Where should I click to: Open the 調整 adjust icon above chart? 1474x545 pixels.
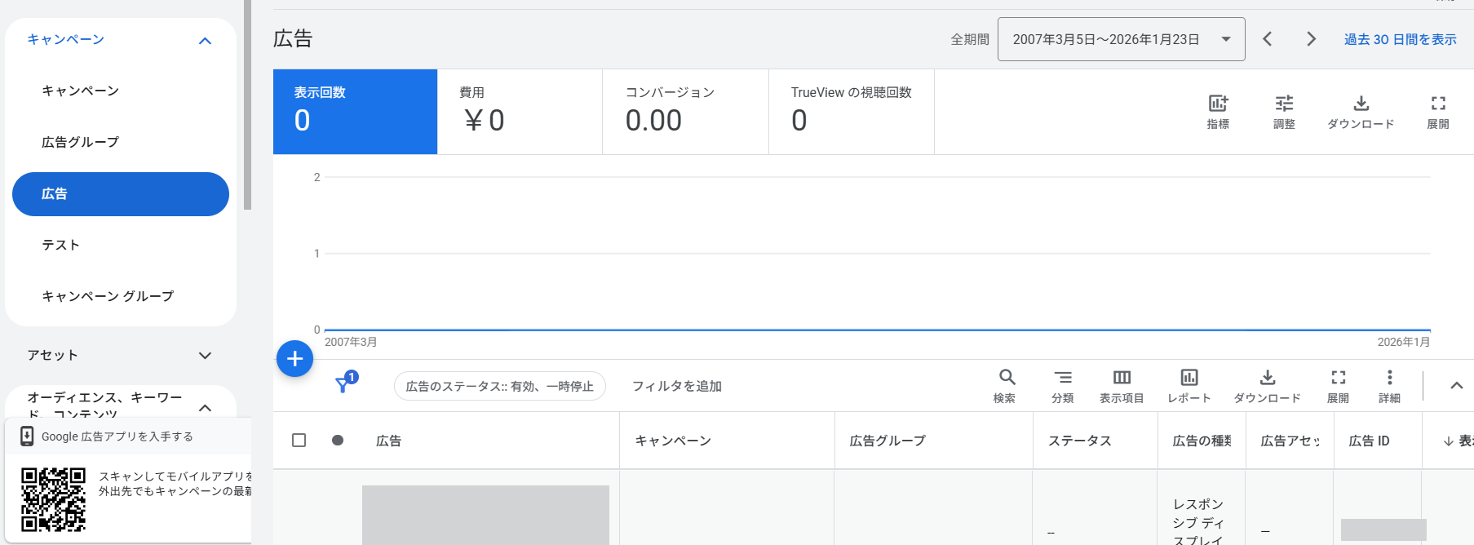[1284, 111]
